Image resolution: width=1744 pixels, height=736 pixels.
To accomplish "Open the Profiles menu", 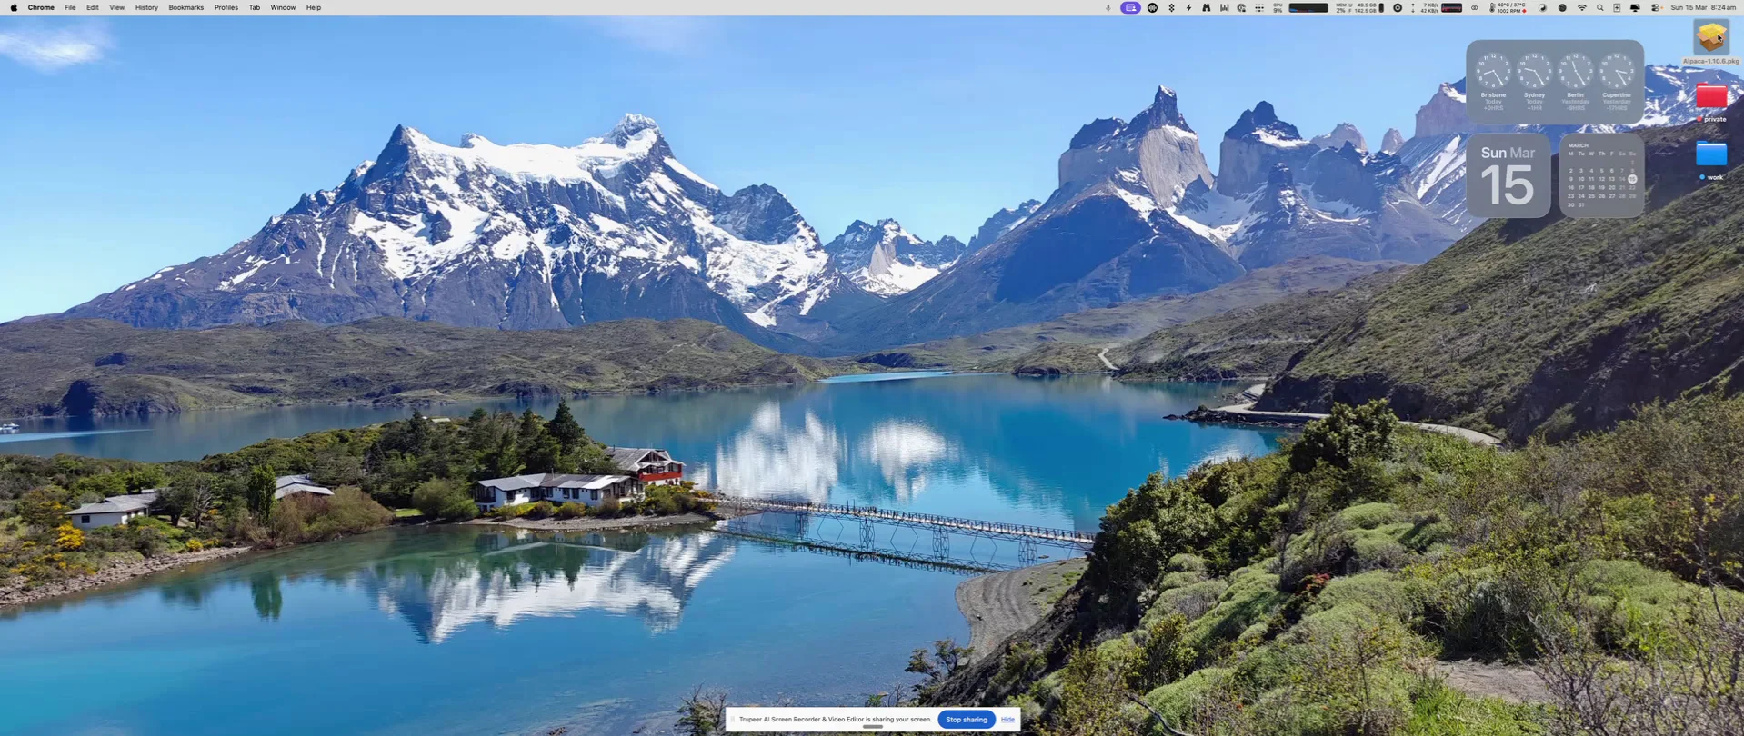I will point(226,7).
